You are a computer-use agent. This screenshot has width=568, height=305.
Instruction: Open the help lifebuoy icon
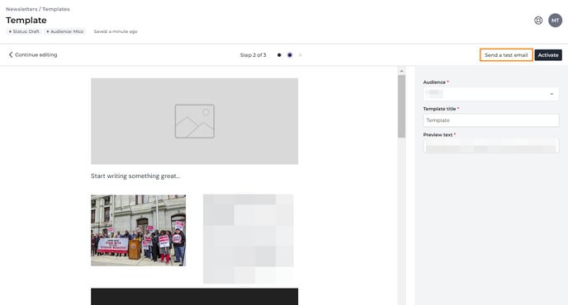[538, 21]
